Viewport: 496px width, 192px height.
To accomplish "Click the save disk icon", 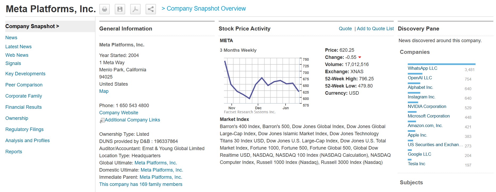I will click(120, 9).
